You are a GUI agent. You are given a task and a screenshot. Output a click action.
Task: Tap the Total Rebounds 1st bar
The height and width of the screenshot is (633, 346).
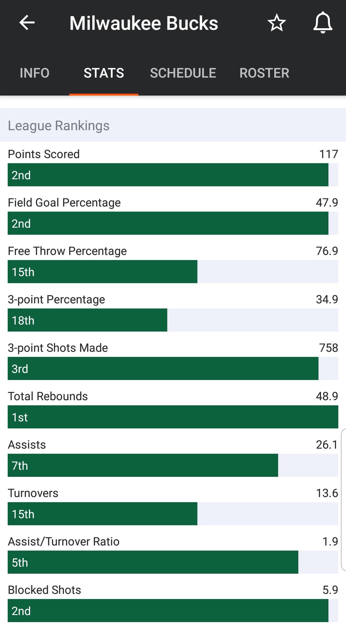tap(173, 417)
